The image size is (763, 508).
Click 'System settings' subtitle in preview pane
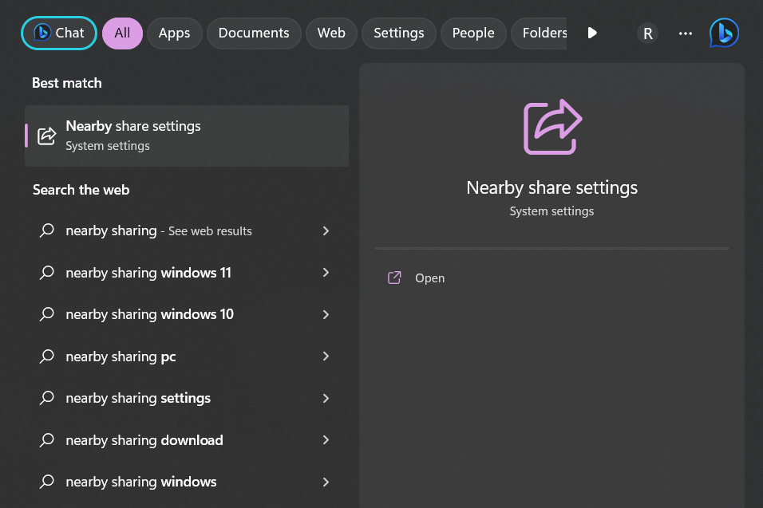click(x=551, y=211)
